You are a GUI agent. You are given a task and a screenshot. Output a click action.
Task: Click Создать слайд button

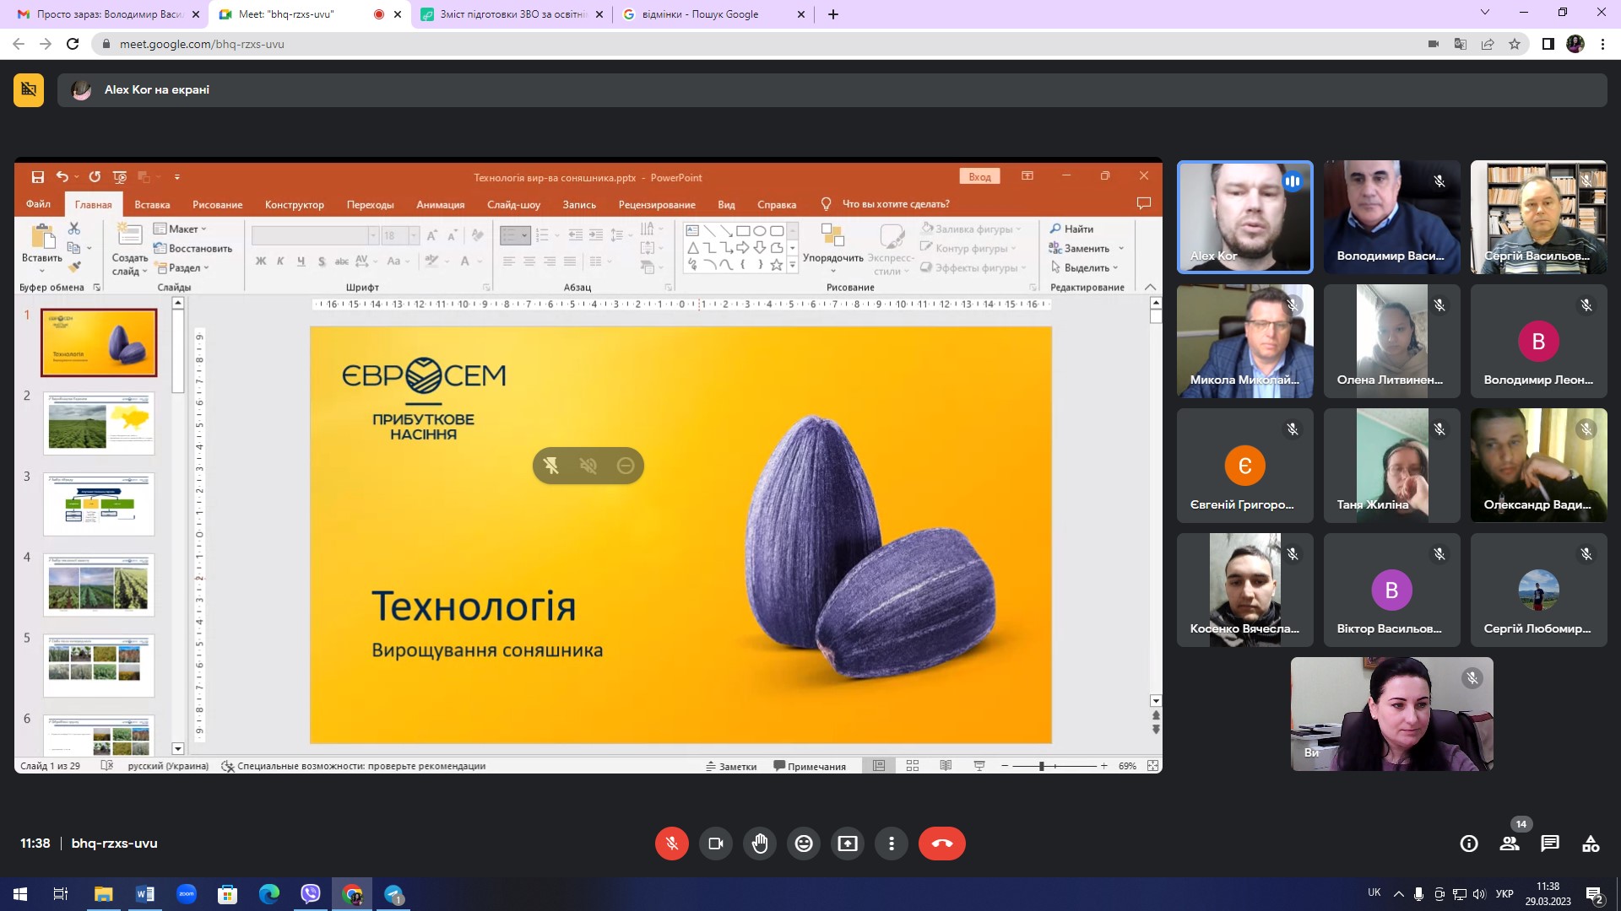tap(129, 249)
